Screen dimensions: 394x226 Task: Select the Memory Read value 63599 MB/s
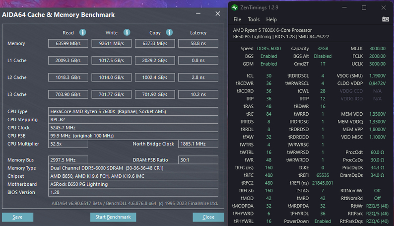click(x=68, y=43)
